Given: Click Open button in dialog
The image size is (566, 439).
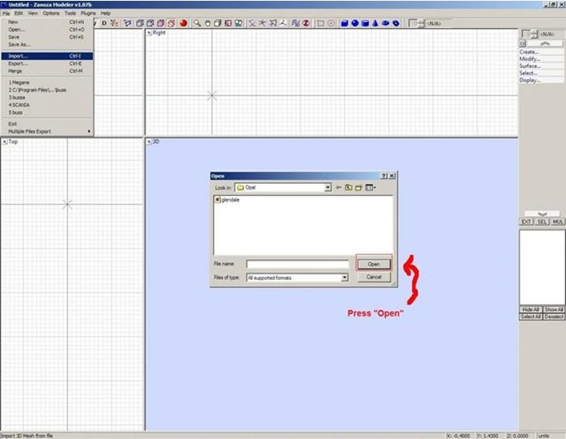Looking at the screenshot, I should click(374, 264).
